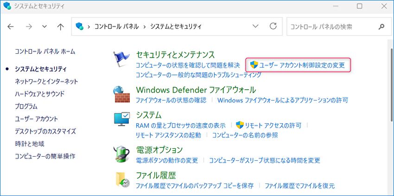Click the Up arrow navigation button
This screenshot has height=196, width=394.
point(60,26)
